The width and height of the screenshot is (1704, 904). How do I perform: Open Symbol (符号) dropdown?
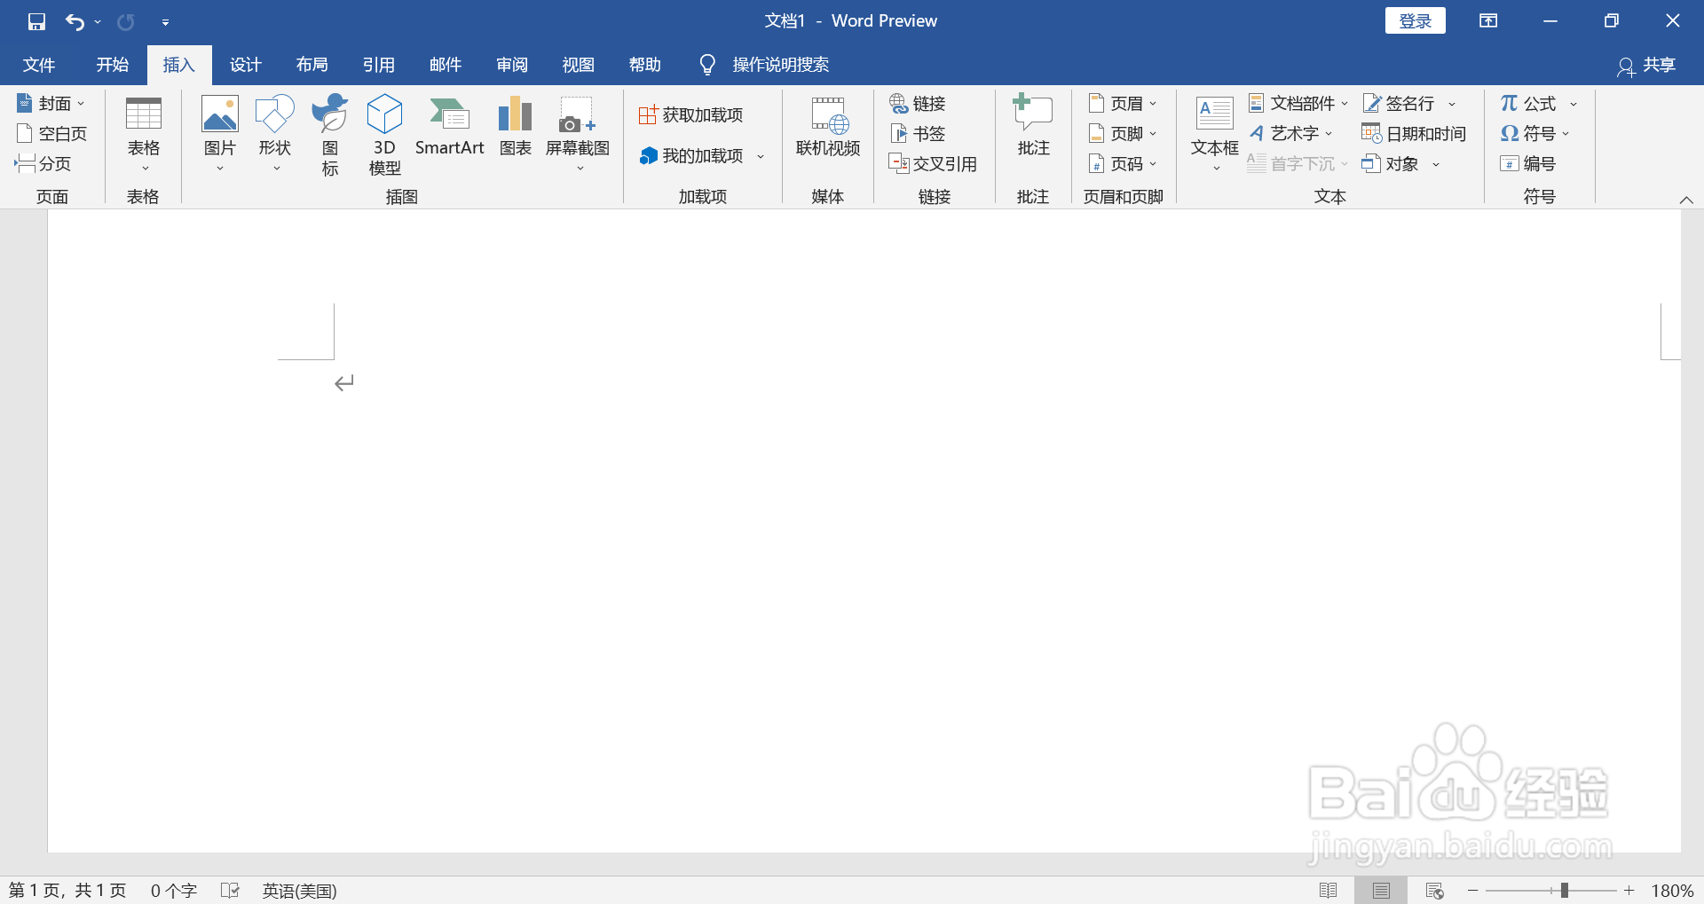[1535, 134]
